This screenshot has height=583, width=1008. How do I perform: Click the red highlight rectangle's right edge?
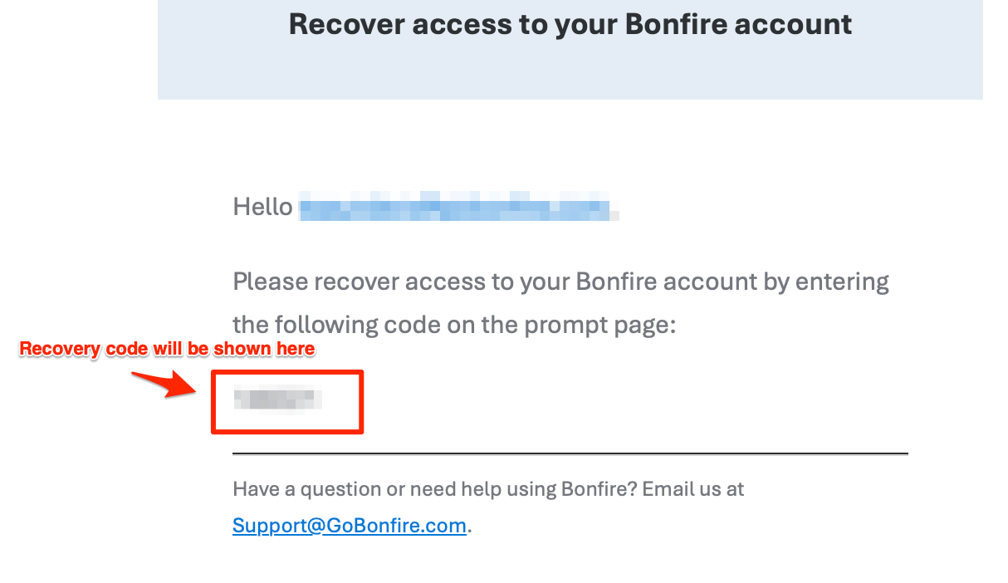(x=361, y=402)
